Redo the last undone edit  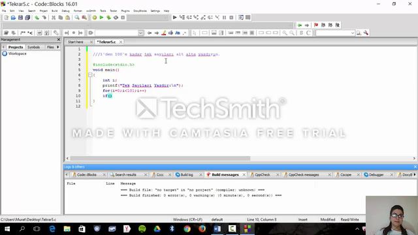click(44, 18)
